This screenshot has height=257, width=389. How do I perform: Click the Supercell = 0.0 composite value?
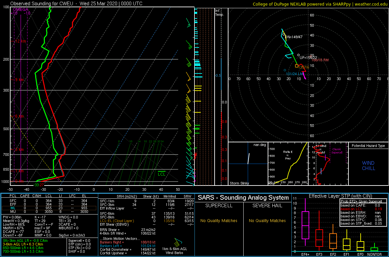click(79, 241)
